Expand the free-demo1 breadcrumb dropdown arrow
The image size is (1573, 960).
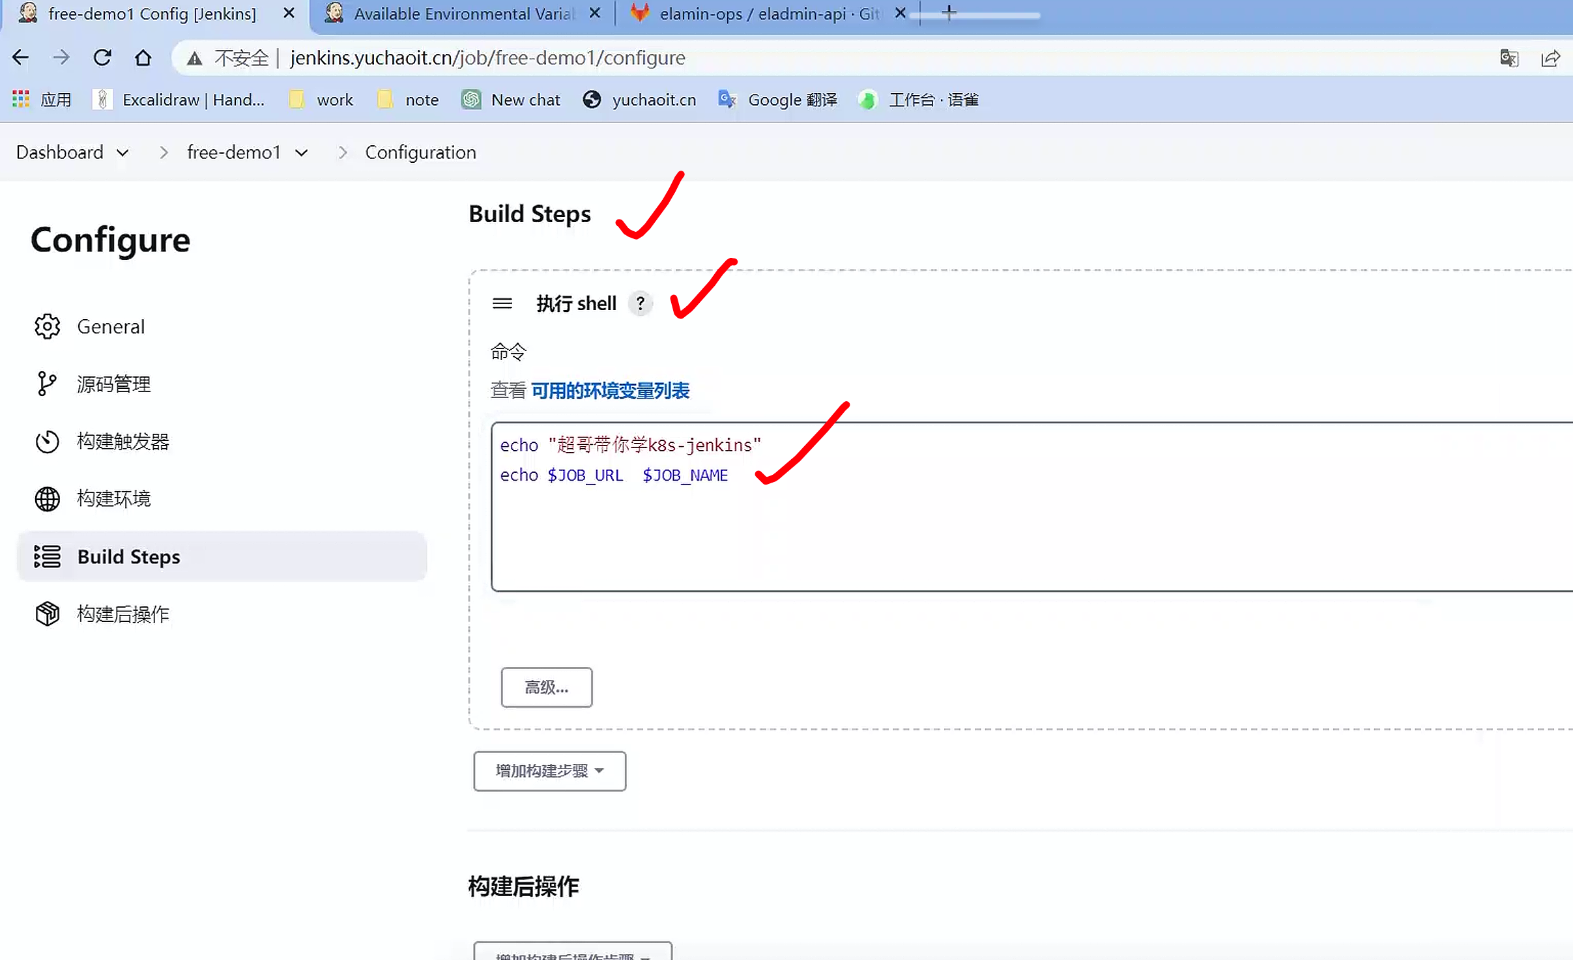(301, 153)
